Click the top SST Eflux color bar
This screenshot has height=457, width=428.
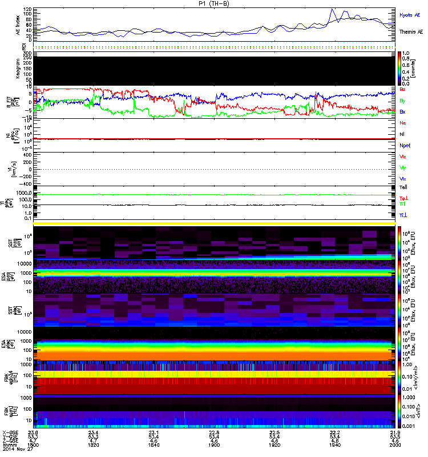[x=401, y=241]
